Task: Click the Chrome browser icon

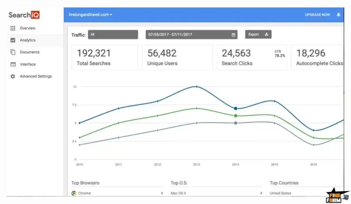Action: [74, 193]
